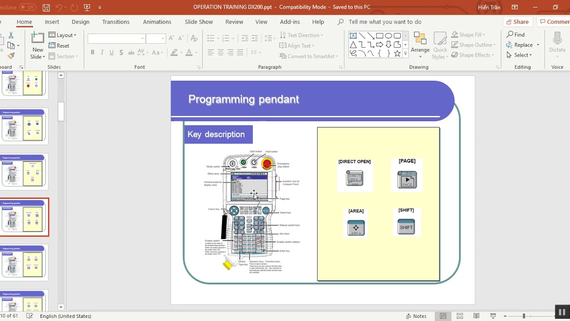Image resolution: width=570 pixels, height=321 pixels.
Task: Save the presentation with the disk icon
Action: point(46,8)
